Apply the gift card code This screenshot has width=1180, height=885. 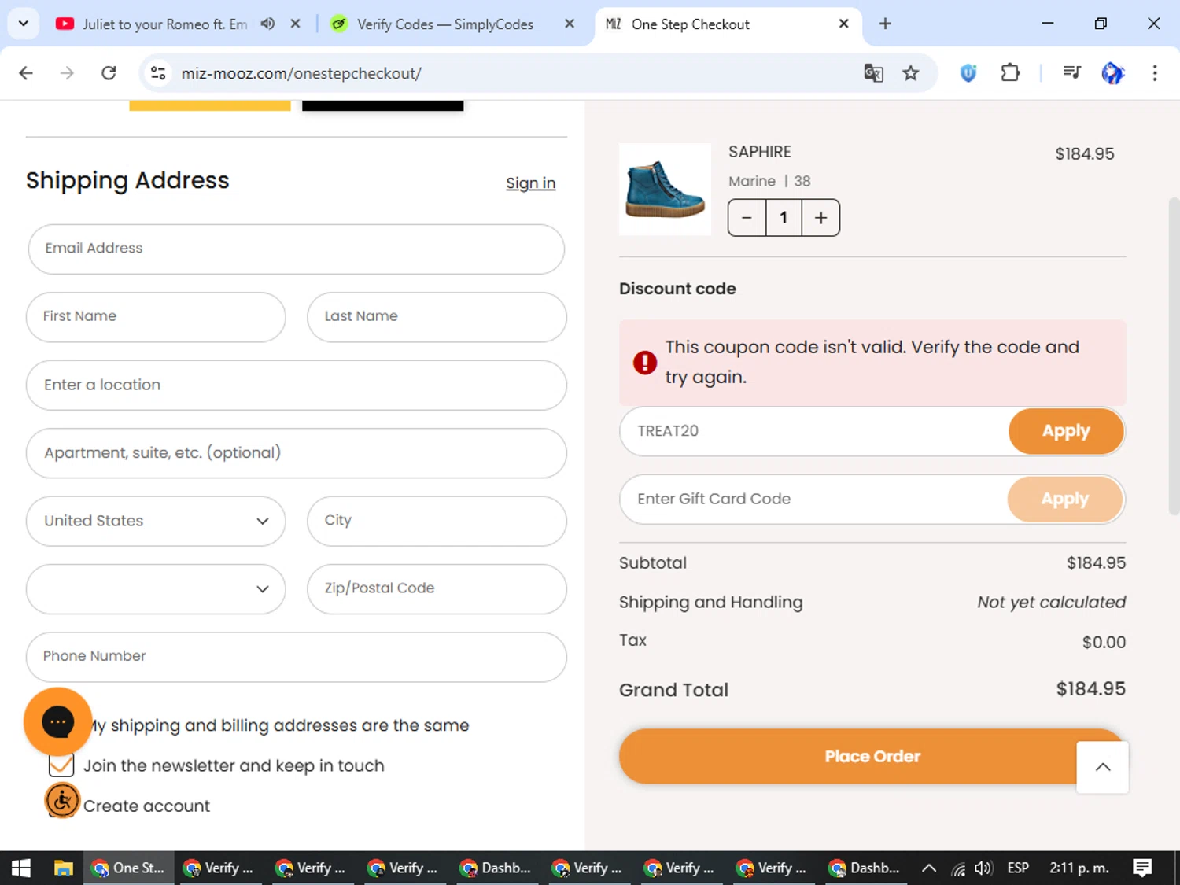point(1065,500)
